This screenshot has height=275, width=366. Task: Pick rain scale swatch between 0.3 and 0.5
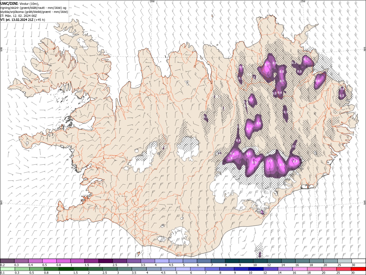22,269
